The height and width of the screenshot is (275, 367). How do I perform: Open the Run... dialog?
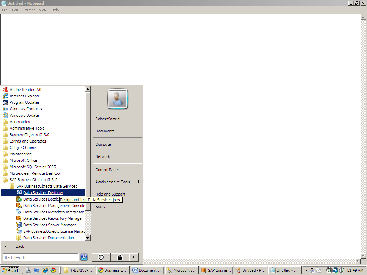tap(101, 206)
